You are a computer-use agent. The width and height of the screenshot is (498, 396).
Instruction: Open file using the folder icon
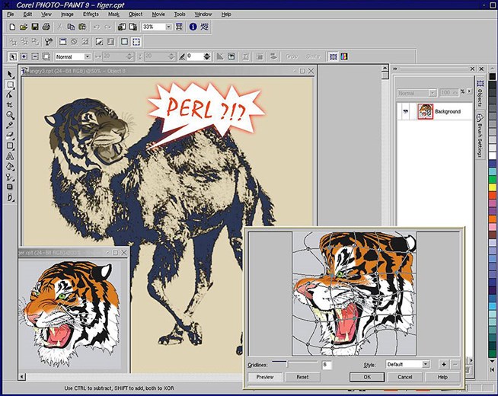coord(24,27)
